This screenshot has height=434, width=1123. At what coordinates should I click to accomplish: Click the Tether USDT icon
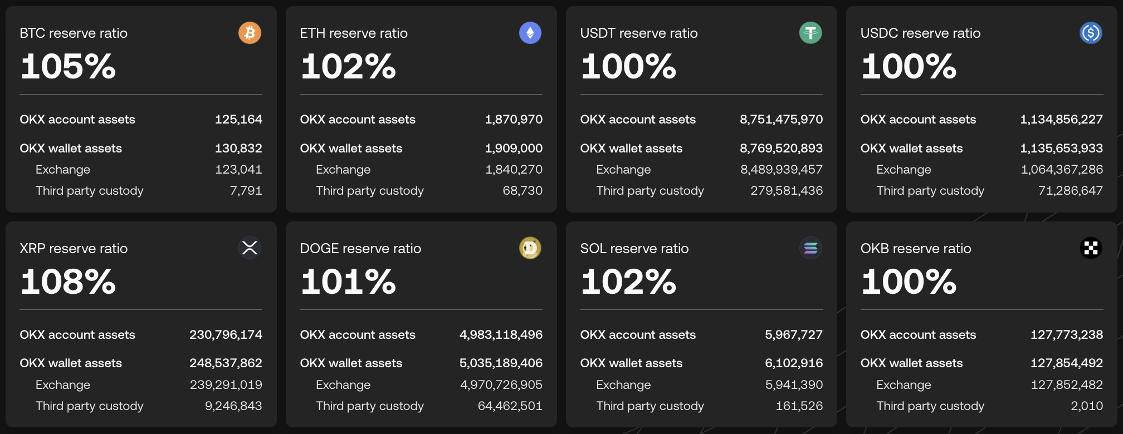pos(810,33)
